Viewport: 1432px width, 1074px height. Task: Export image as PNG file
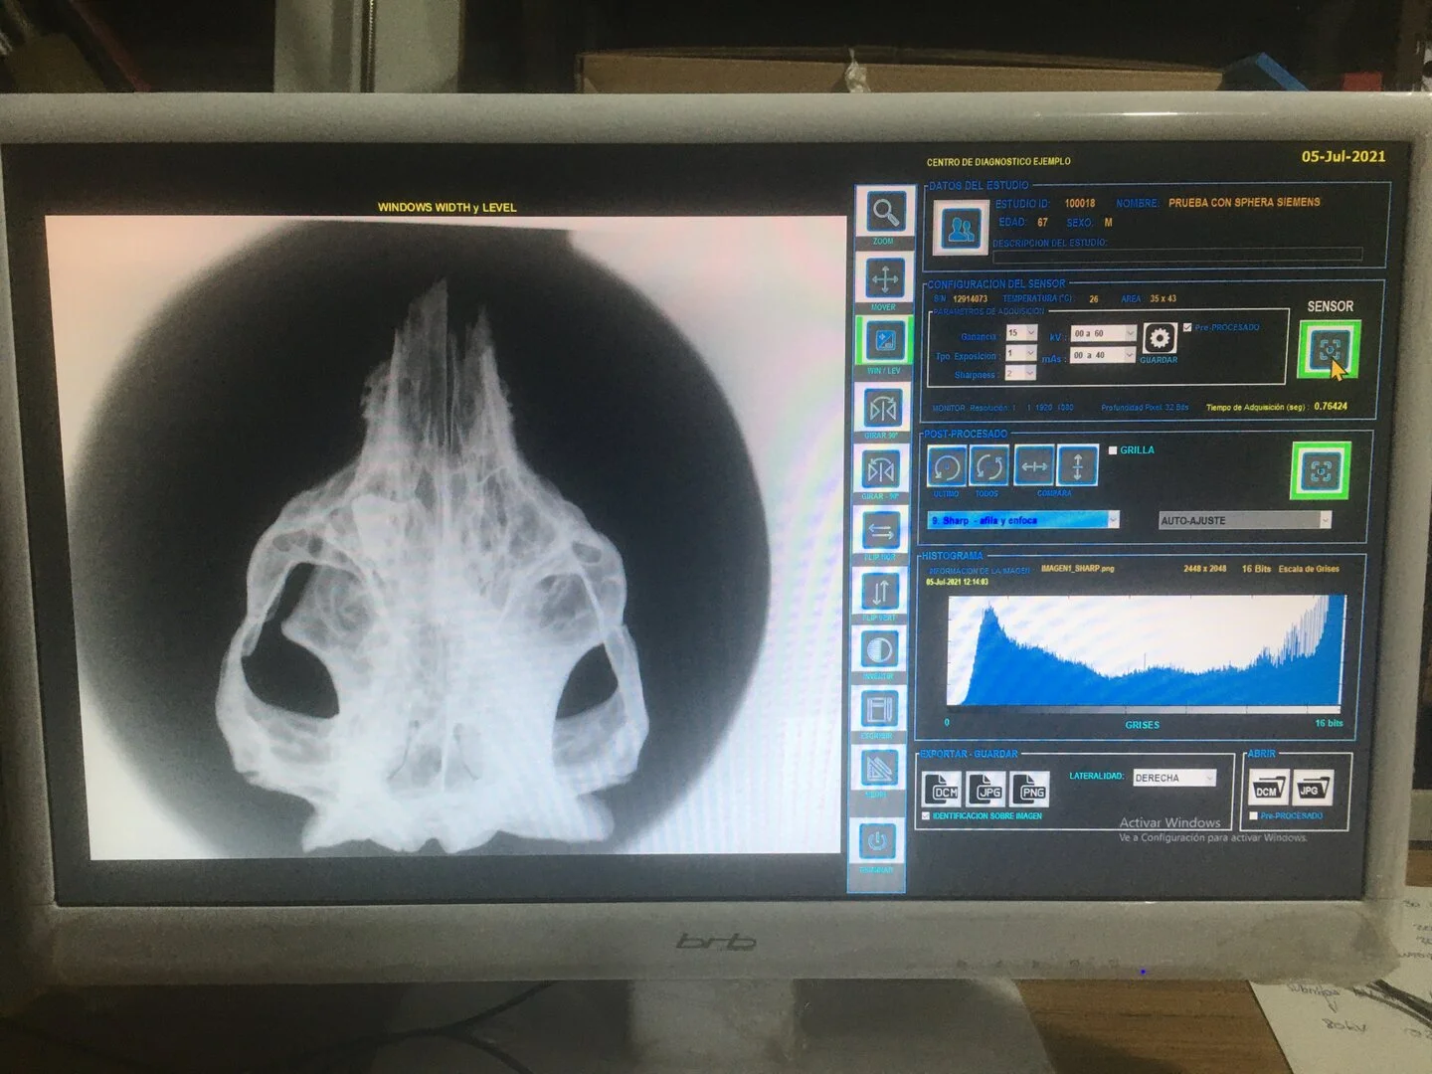pos(1031,791)
